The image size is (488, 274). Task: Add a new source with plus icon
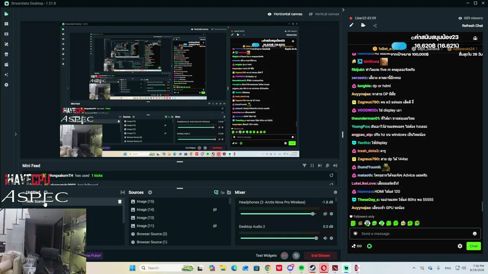(150, 193)
